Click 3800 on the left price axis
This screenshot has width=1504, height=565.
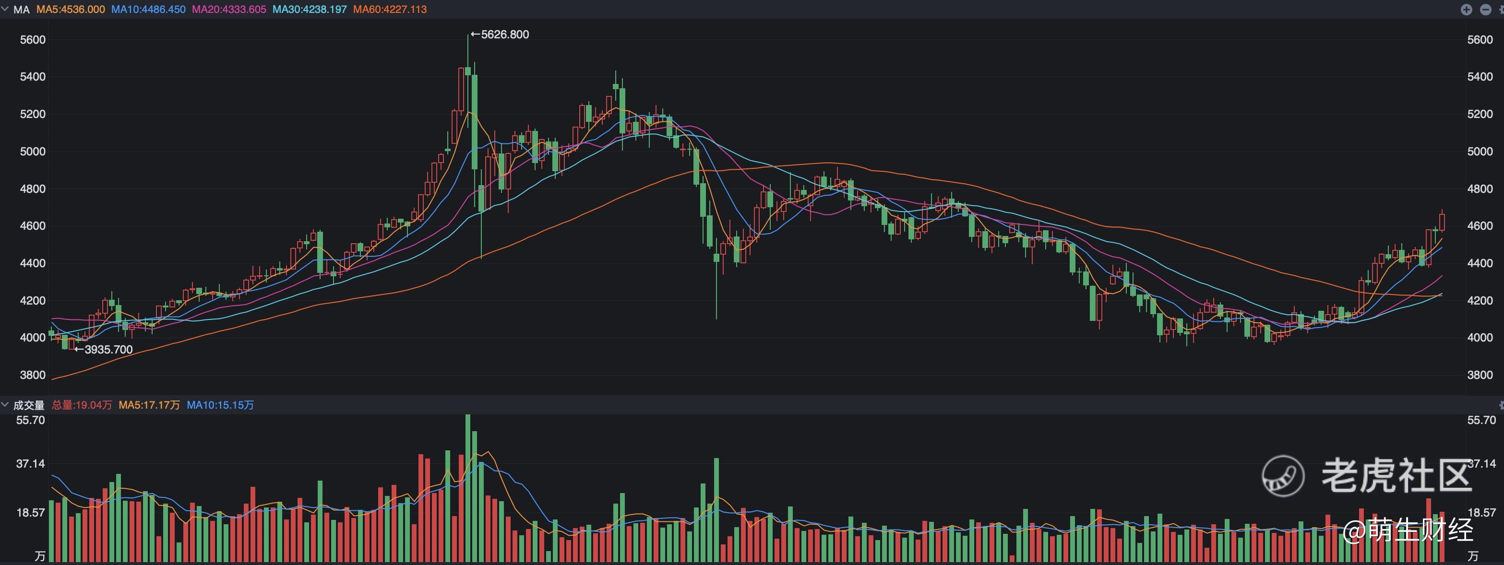[33, 375]
